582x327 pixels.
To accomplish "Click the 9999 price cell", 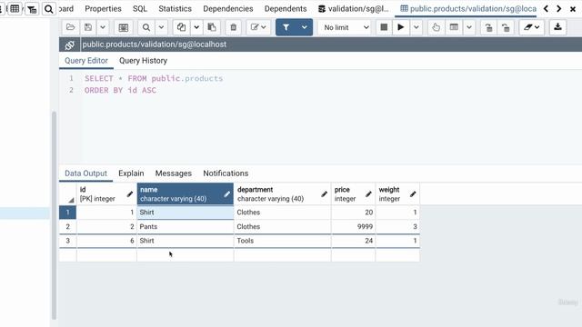I will (x=354, y=226).
